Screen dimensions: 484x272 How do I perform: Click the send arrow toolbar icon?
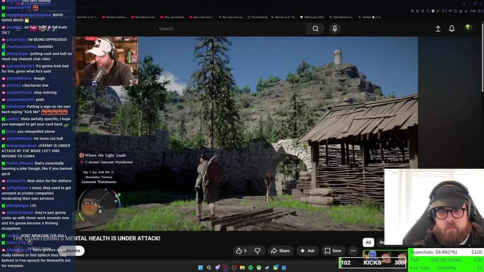438,11
